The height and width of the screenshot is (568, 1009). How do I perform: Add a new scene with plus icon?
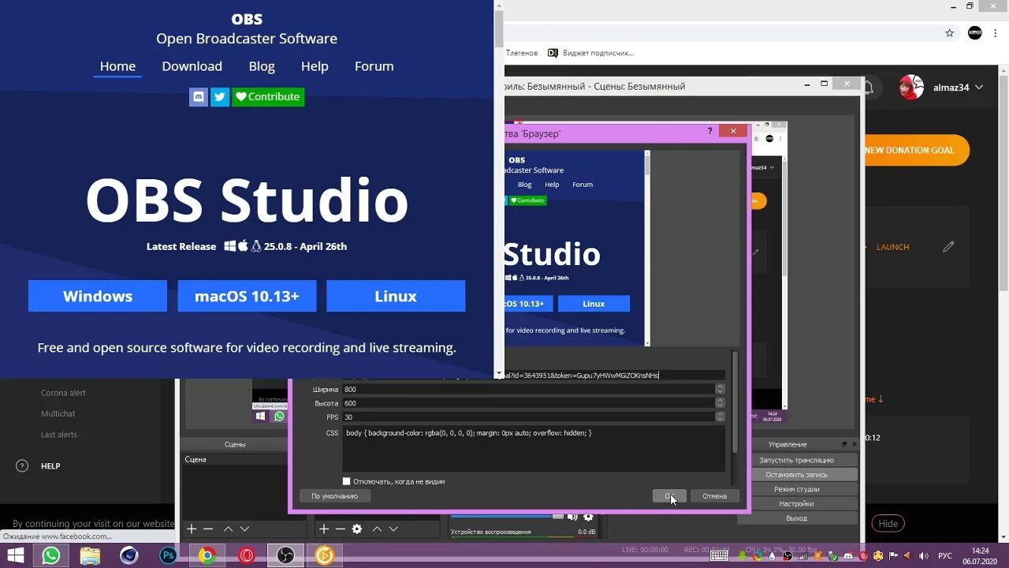pos(191,529)
